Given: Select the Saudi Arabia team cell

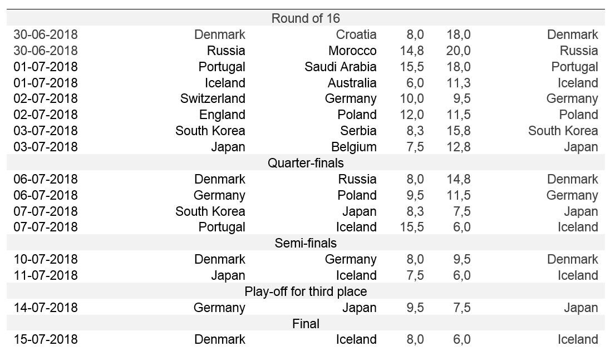Looking at the screenshot, I should tap(340, 67).
